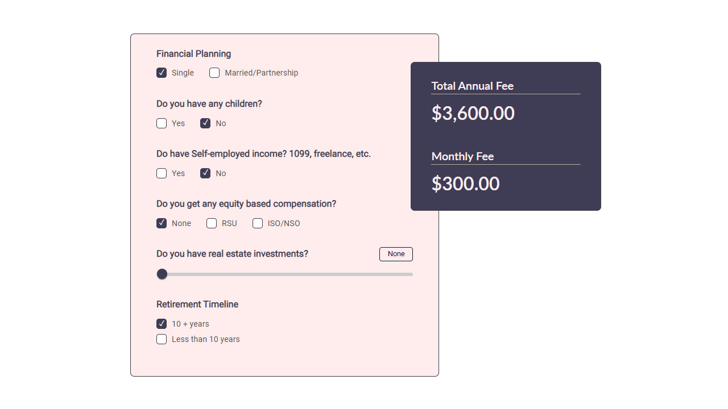Screen dimensions: 728x409
Task: Click the $3,600.00 annual fee amount
Action: tap(473, 114)
